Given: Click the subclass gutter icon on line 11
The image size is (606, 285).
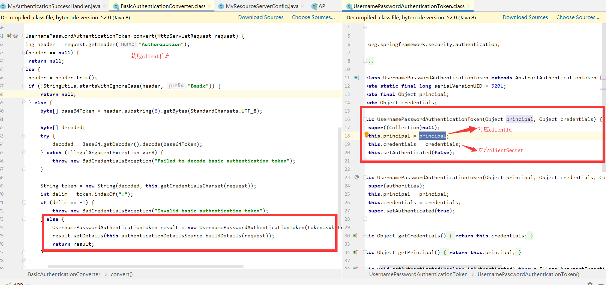Looking at the screenshot, I should pos(357,77).
